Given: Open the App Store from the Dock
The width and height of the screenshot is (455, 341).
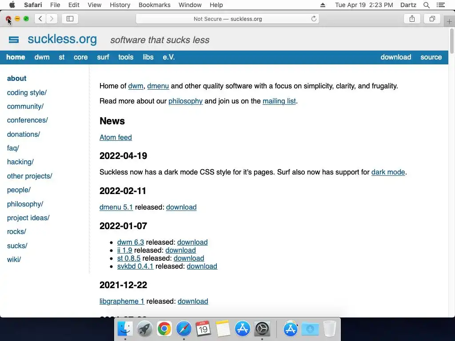Looking at the screenshot, I should [243, 329].
